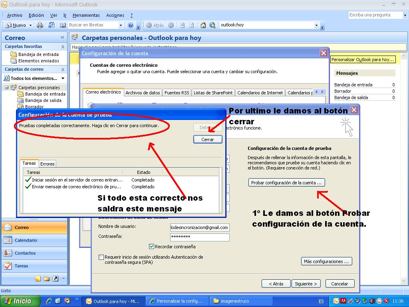Open navigation pane configure buttons arrow

64,279
